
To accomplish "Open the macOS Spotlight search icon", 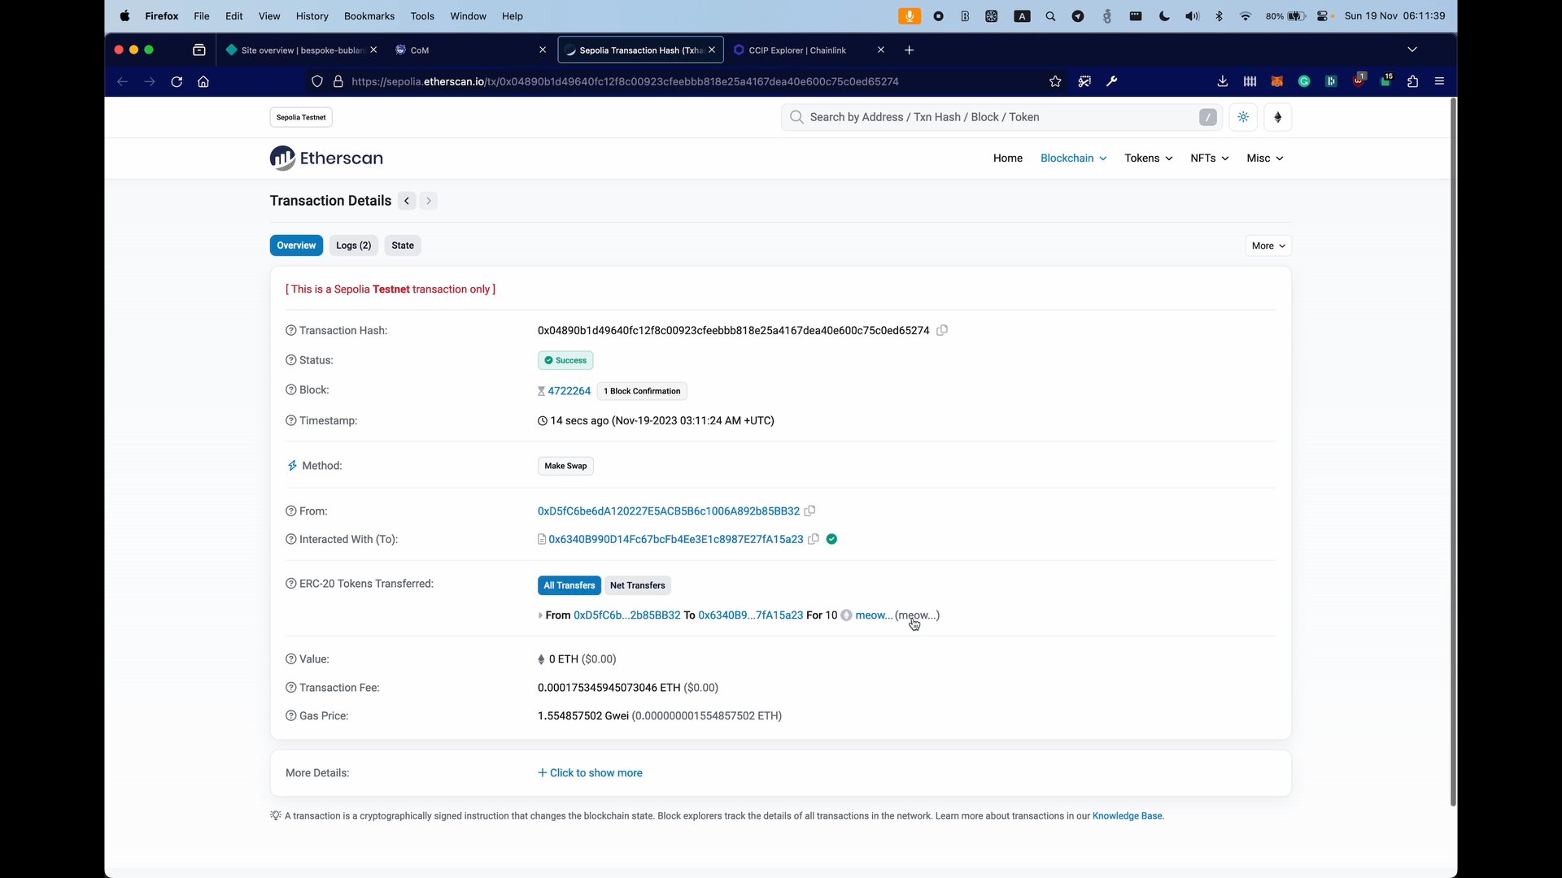I will click(1050, 16).
